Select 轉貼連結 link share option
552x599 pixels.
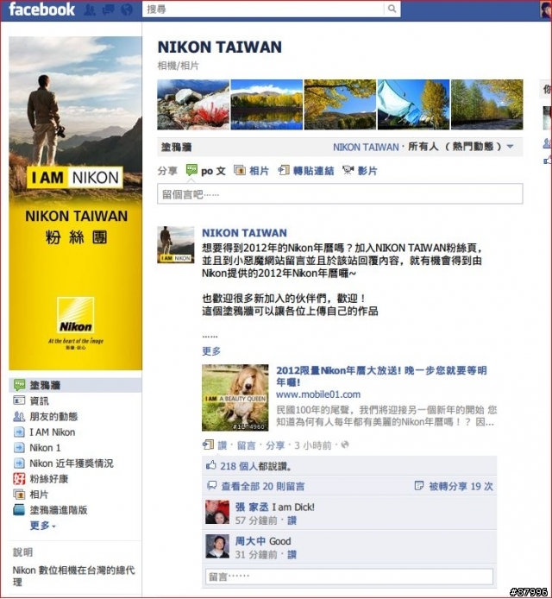click(x=306, y=170)
